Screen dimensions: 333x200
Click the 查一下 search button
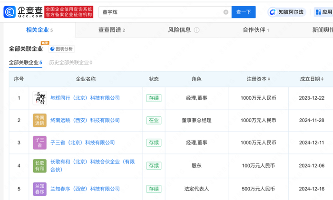click(x=243, y=12)
